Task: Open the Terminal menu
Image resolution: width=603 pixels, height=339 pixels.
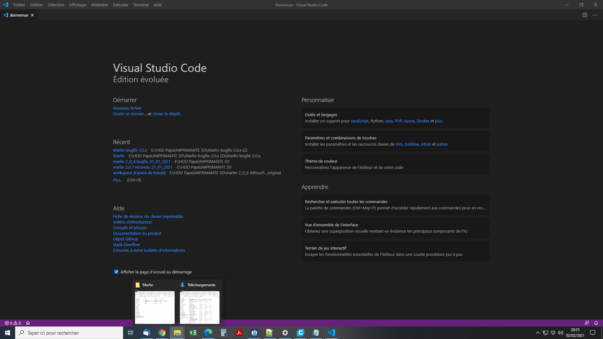Action: [x=141, y=5]
